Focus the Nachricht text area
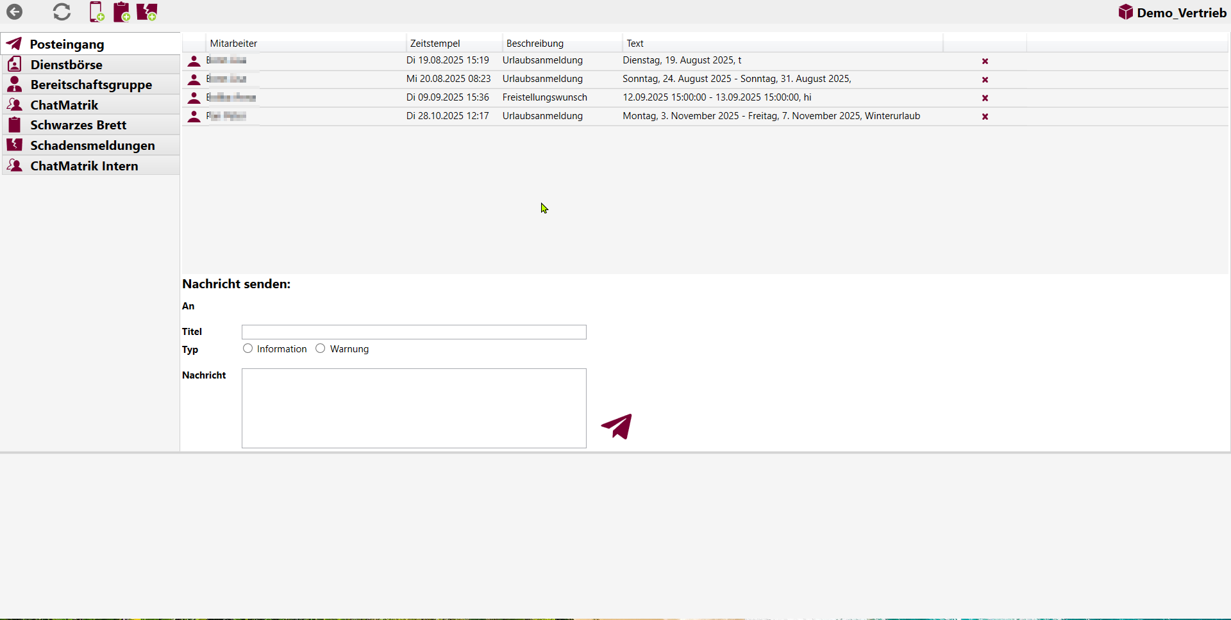 [x=414, y=408]
